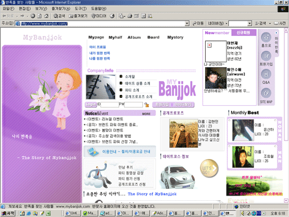Image resolution: width=289 pixels, height=217 pixels.
Task: Click the taskbar clock showing 오후 6:18
Action: coord(278,214)
